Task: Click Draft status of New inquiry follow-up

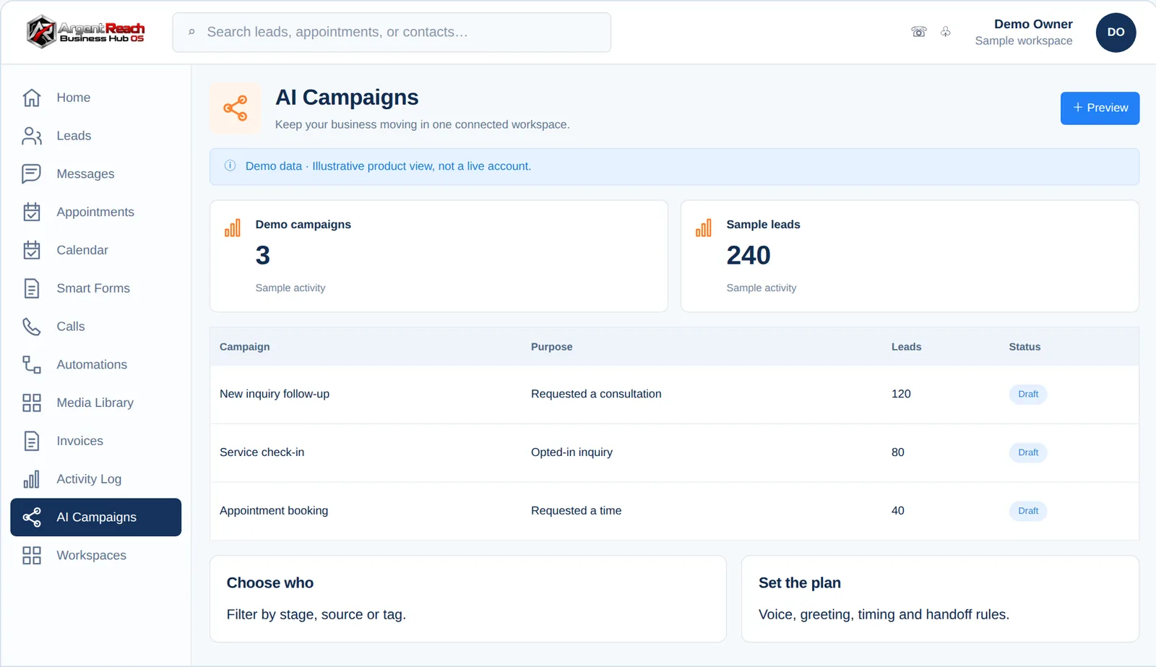Action: click(x=1027, y=394)
